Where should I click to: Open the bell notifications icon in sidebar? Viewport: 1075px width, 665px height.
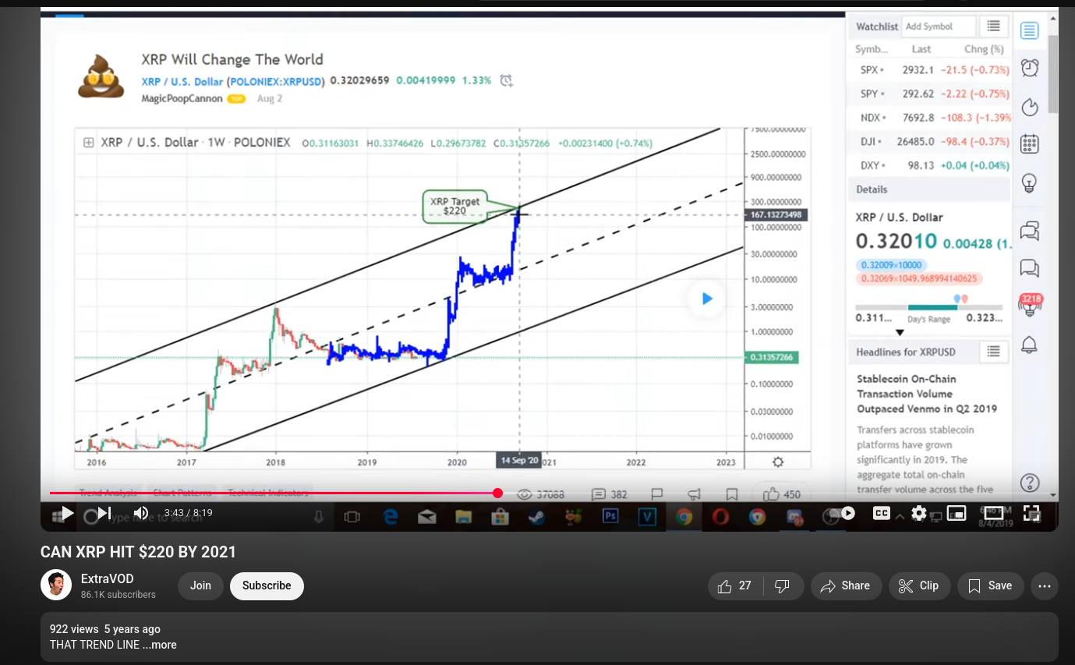click(1030, 345)
